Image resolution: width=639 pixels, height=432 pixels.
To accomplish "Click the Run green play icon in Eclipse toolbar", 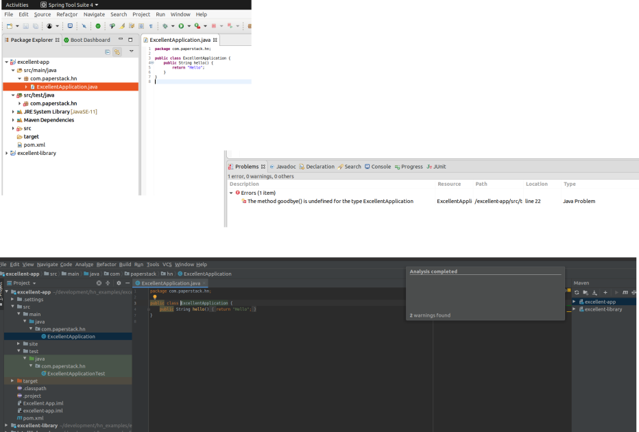I will pyautogui.click(x=181, y=26).
